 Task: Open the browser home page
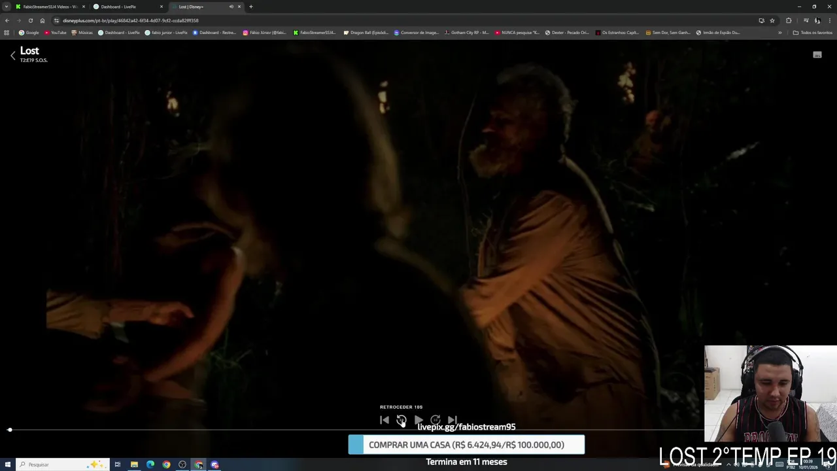point(43,20)
